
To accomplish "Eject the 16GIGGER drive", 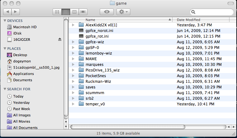I will click(x=60, y=40).
